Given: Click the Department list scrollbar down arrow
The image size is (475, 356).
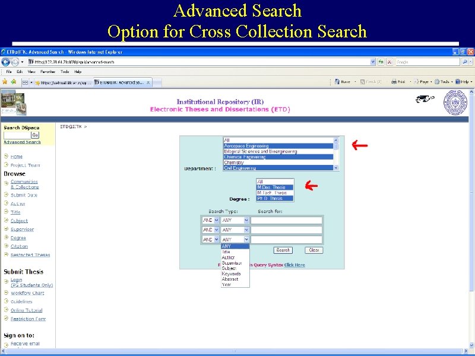Looking at the screenshot, I should click(x=335, y=168).
